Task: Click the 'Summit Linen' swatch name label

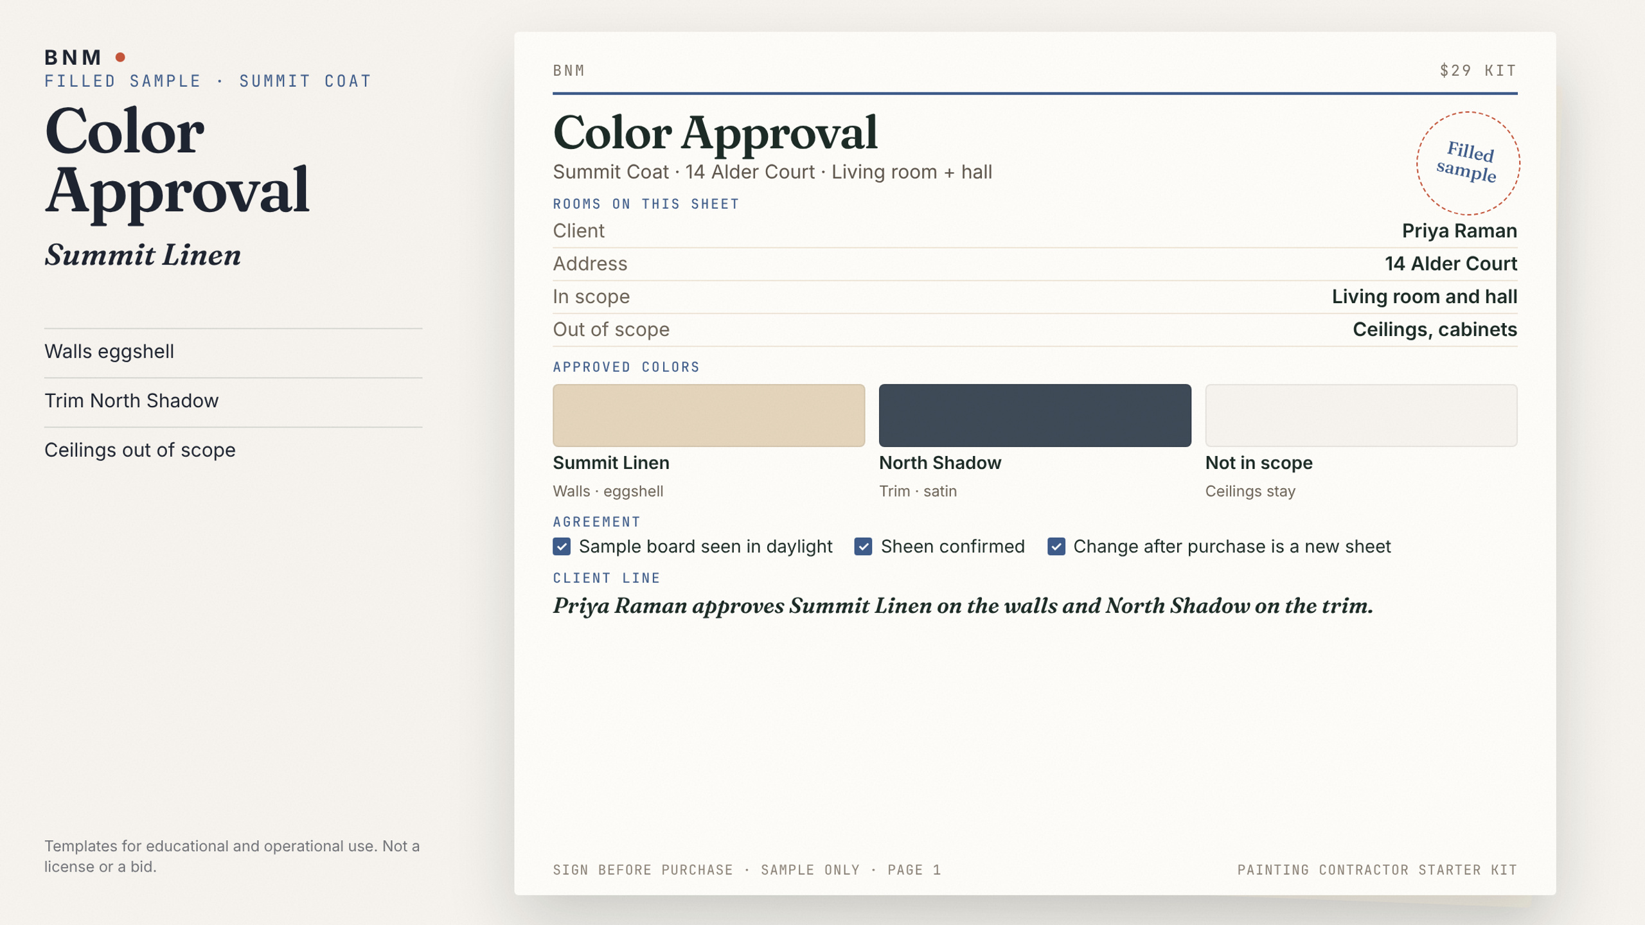Action: point(611,463)
